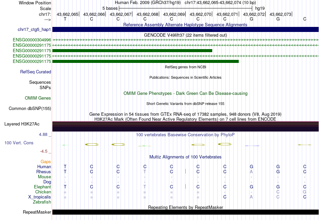The image size is (319, 220).
Task: Click the 'Sequences SNPs' track label
Action: click(x=40, y=85)
